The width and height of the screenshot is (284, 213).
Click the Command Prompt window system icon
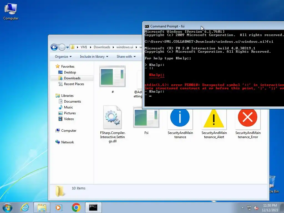(x=147, y=26)
